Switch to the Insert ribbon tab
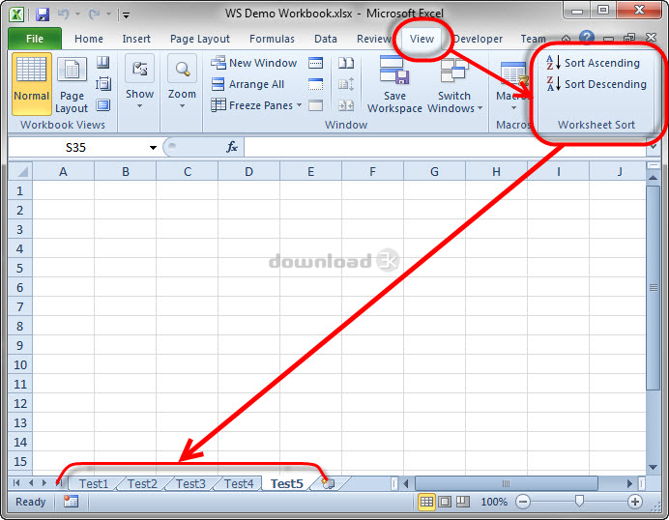 click(136, 39)
